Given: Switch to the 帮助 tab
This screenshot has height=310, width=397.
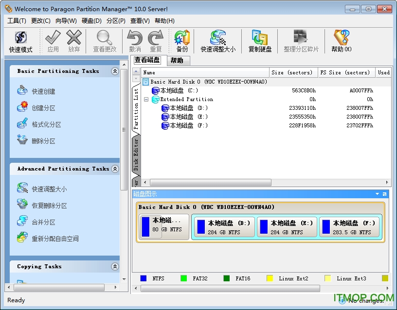Looking at the screenshot, I should tap(177, 61).
